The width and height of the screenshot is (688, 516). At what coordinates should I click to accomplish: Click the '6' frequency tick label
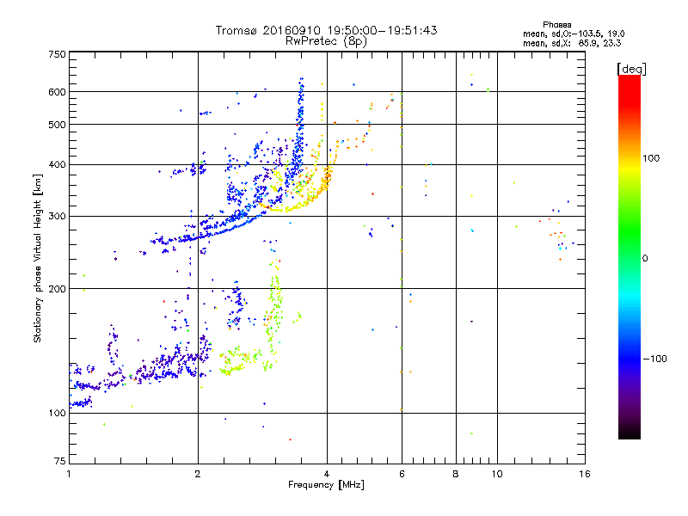coord(402,474)
